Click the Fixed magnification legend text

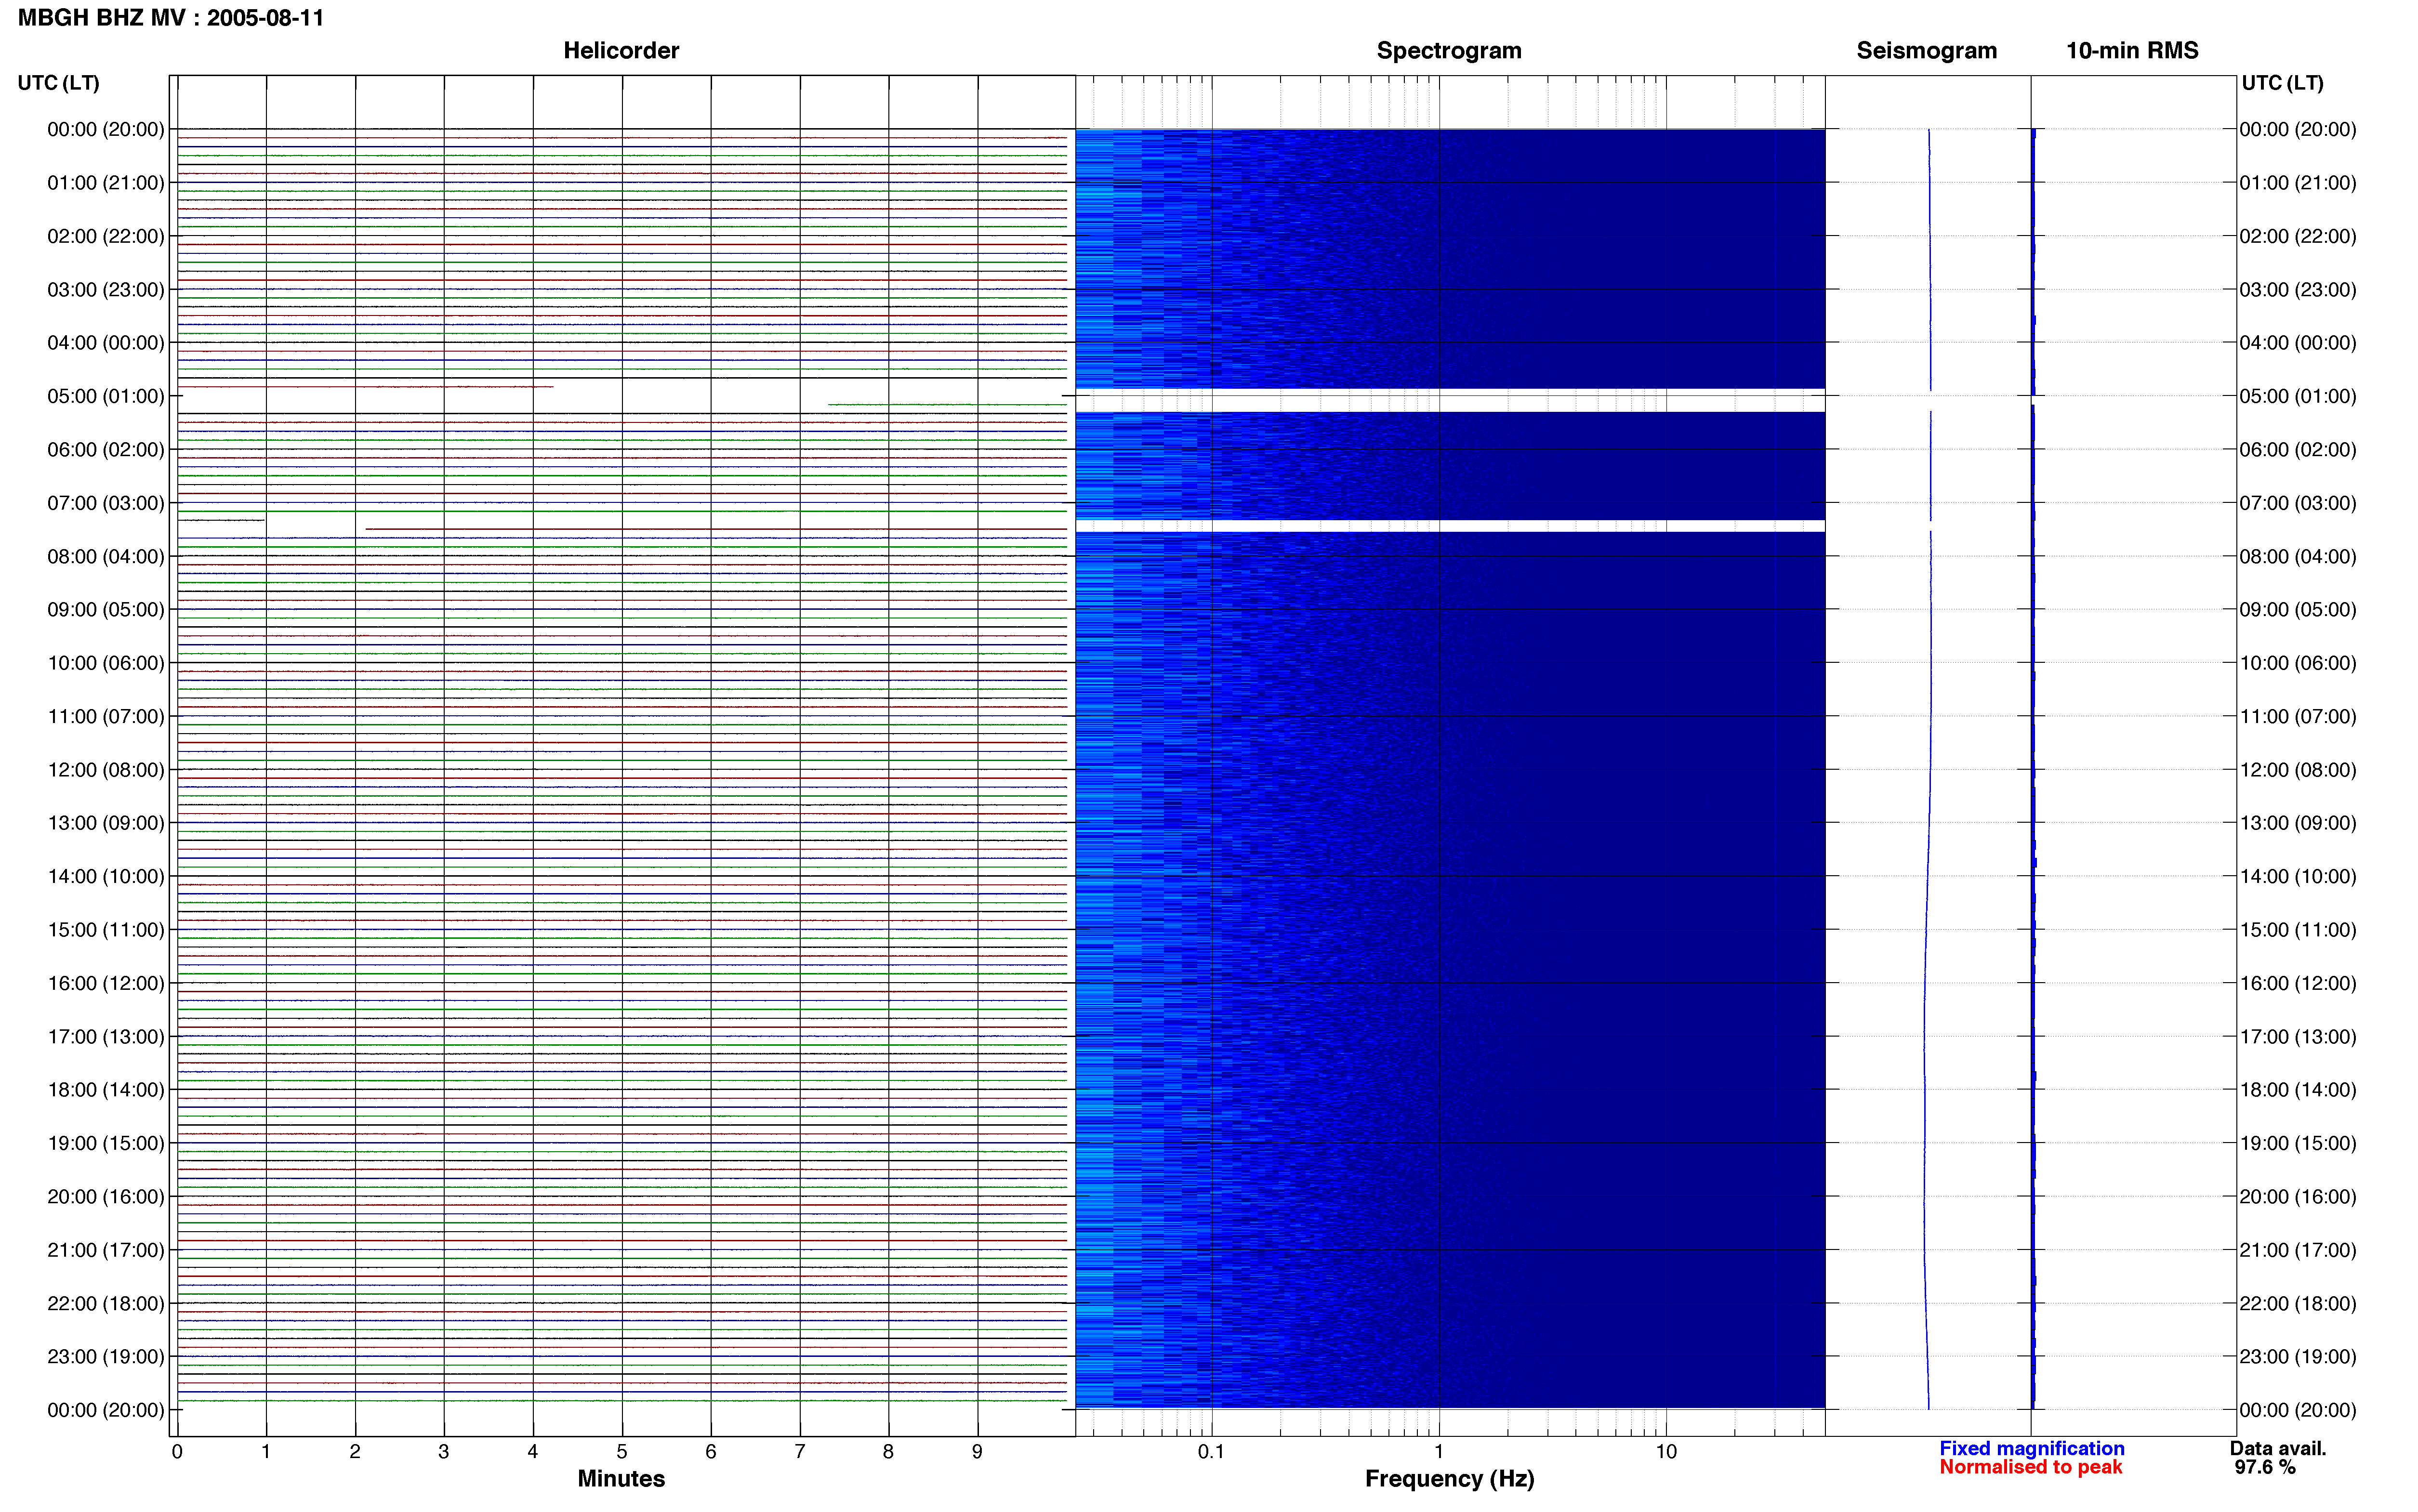coord(2031,1448)
